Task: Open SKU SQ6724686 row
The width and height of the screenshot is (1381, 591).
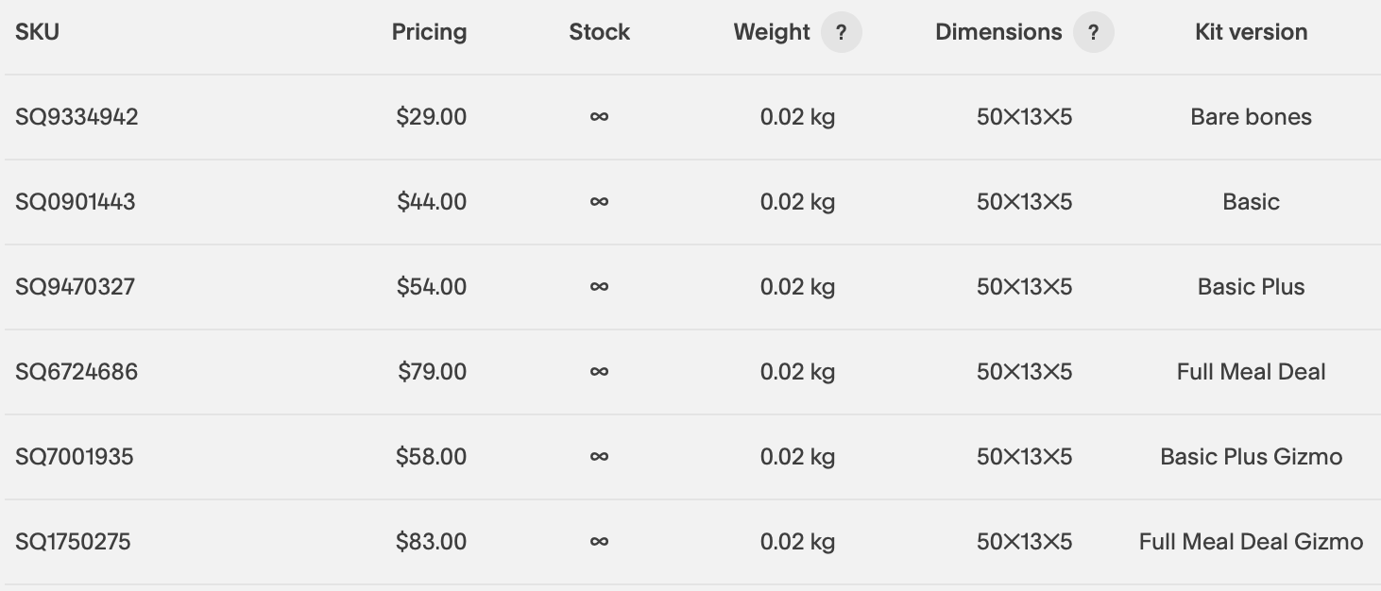Action: pos(690,372)
